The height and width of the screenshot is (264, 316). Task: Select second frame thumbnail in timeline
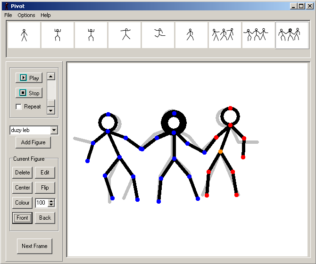[x=58, y=35]
